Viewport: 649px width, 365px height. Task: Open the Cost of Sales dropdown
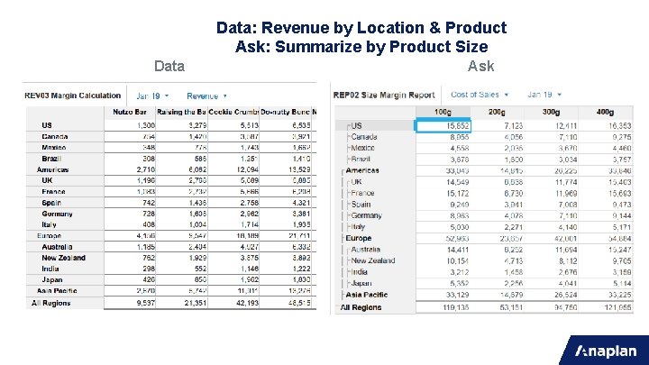tap(480, 95)
